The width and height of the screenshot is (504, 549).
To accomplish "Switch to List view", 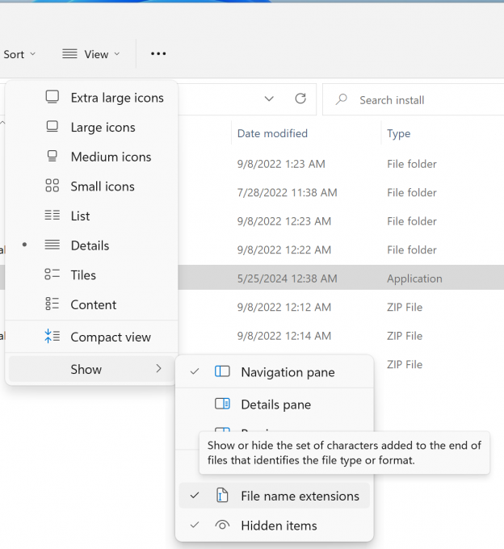I will 91,216.
